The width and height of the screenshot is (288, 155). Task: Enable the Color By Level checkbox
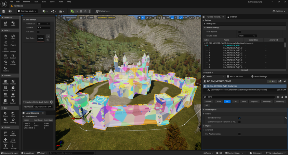click(239, 32)
